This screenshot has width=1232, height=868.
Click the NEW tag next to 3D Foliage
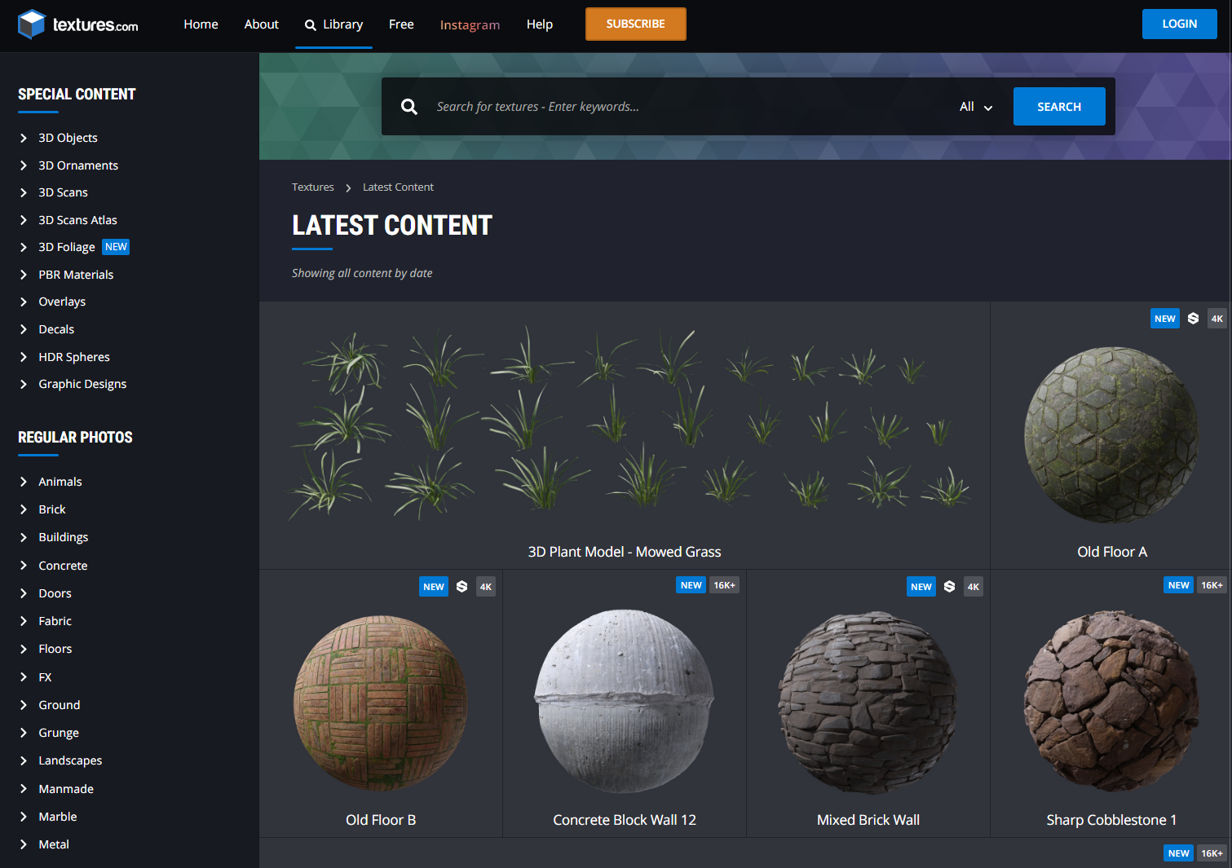pos(116,246)
